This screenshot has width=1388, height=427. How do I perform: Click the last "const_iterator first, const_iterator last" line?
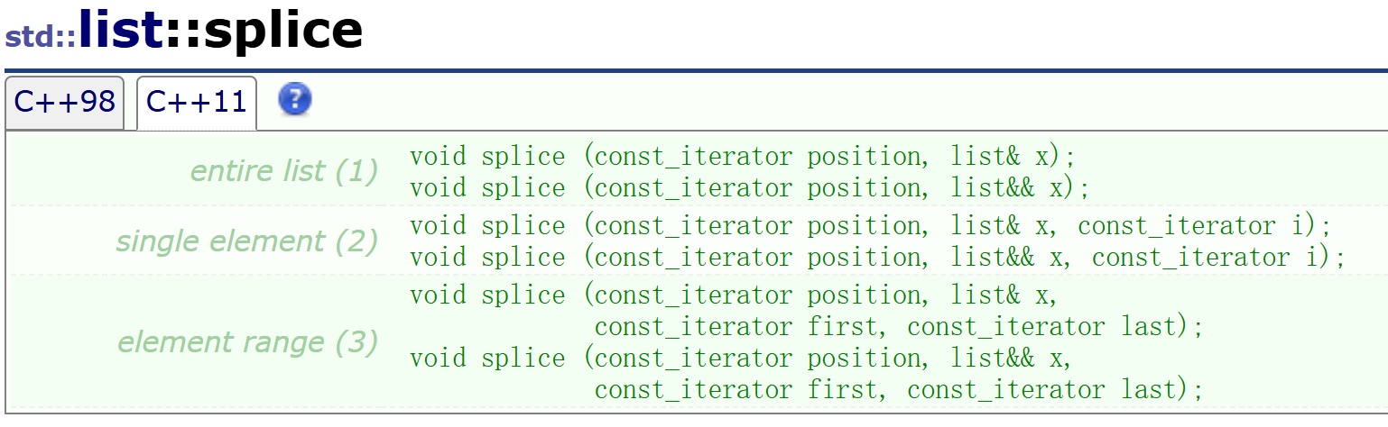(x=899, y=390)
